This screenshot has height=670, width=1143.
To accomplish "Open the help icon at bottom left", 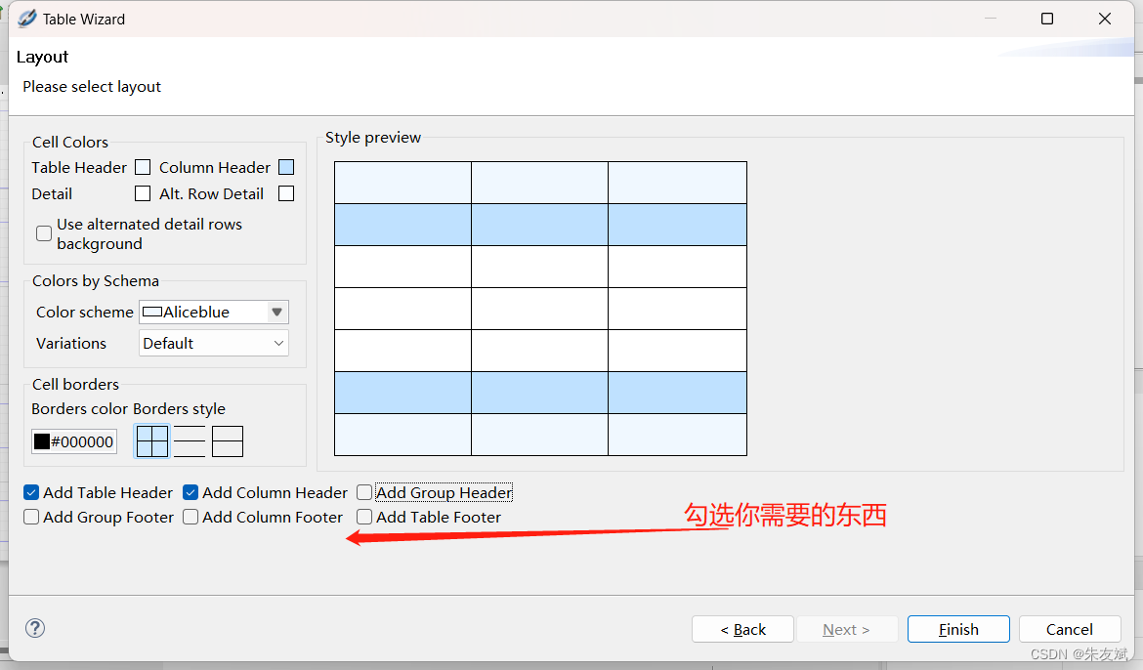I will point(34,628).
